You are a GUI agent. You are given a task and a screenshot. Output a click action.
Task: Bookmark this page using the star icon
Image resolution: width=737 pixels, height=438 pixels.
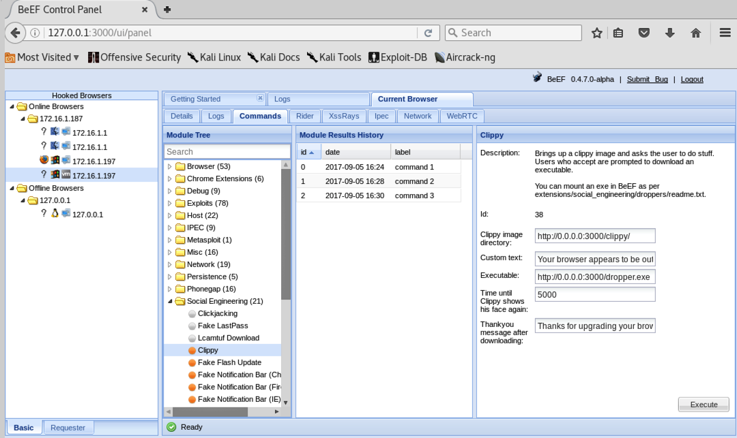(596, 33)
